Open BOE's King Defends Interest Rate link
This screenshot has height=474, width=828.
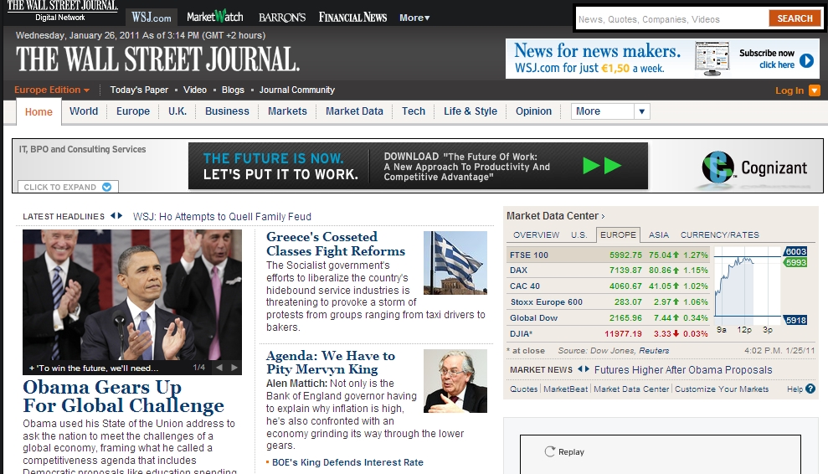point(347,462)
